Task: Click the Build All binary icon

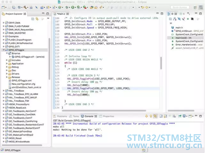Action: point(31,7)
